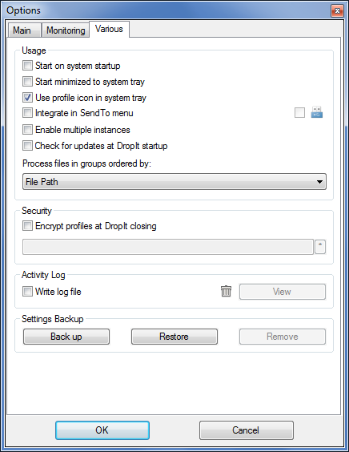Select the Various tab
The height and width of the screenshot is (452, 349).
tap(109, 29)
